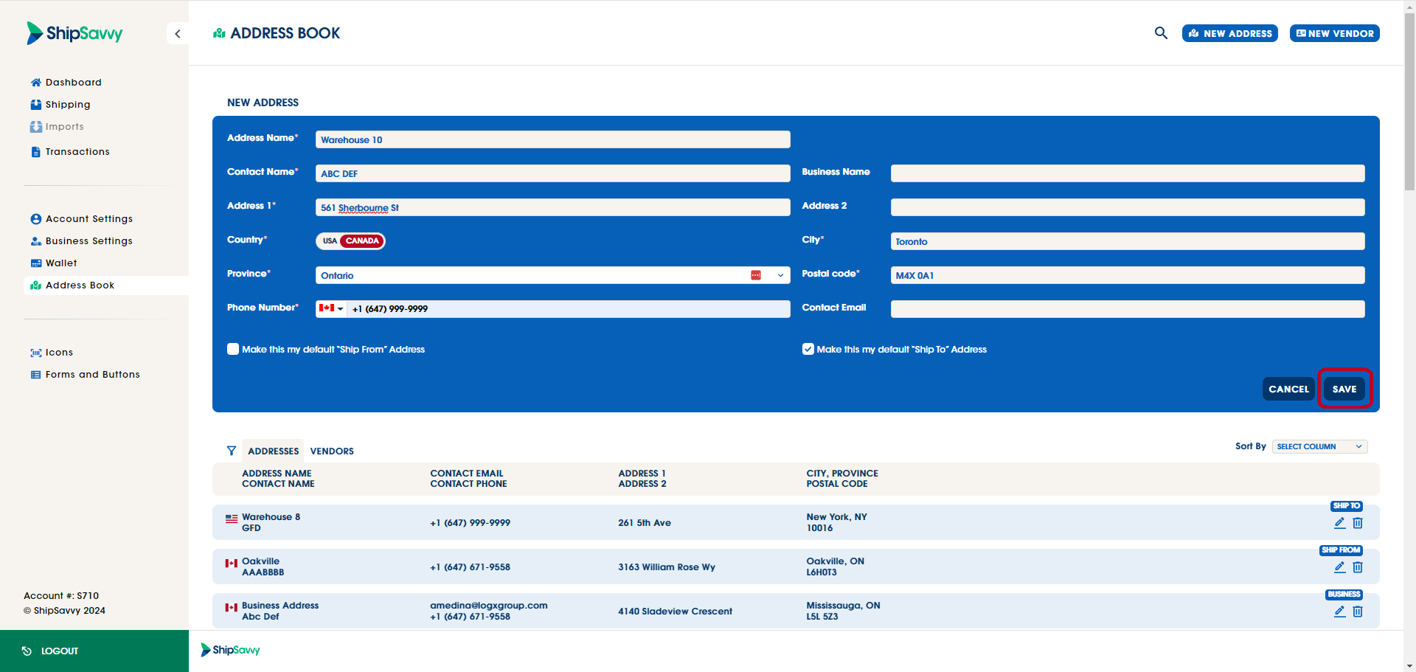Click the BUSINESS badge on Business Address
The width and height of the screenshot is (1416, 672).
point(1344,595)
